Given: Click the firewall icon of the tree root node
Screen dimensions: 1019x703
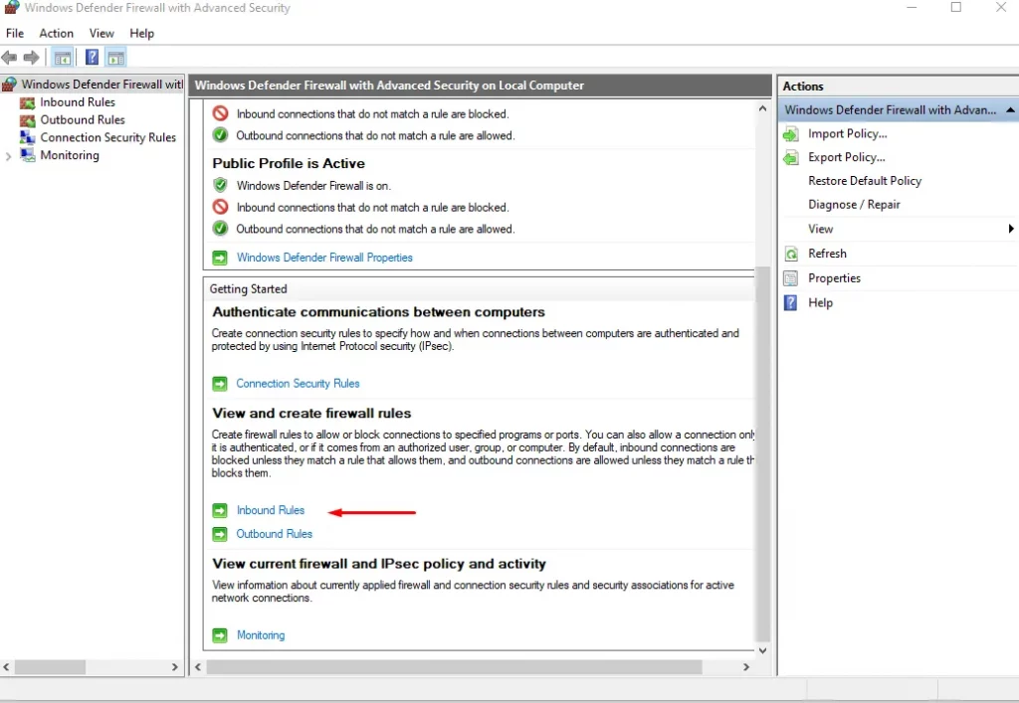Looking at the screenshot, I should pos(9,85).
